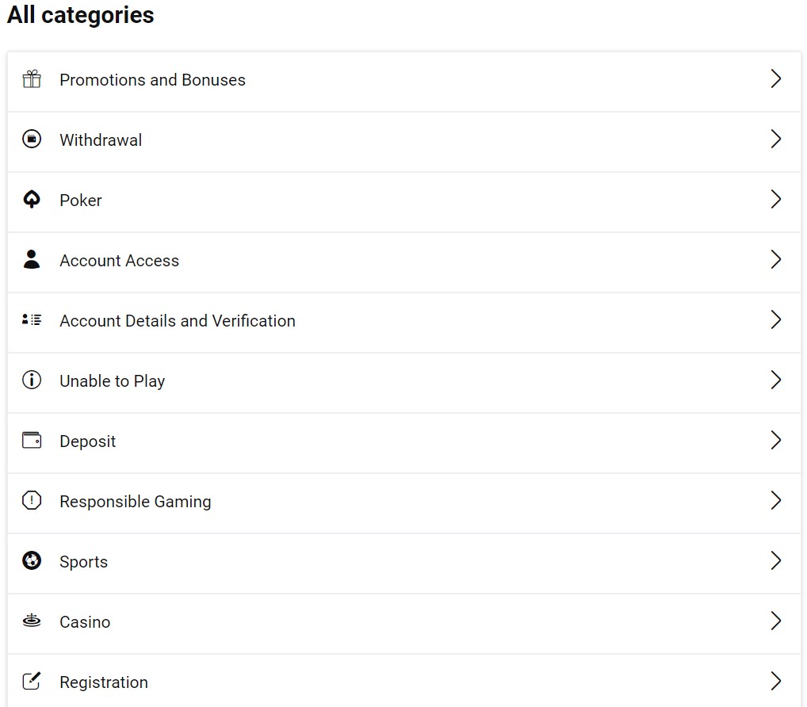
Task: Click the gift icon for Promotions and Bonuses
Action: coord(32,79)
